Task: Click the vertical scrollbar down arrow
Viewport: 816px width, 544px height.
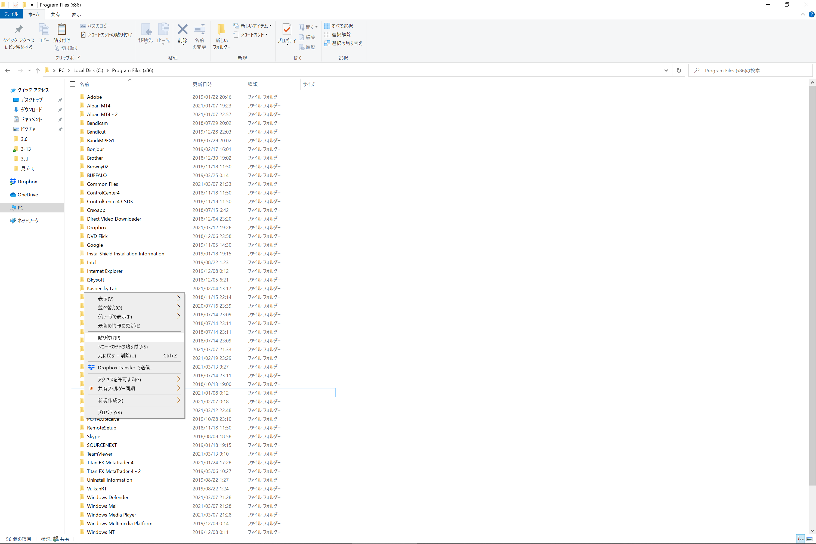Action: tap(812, 531)
